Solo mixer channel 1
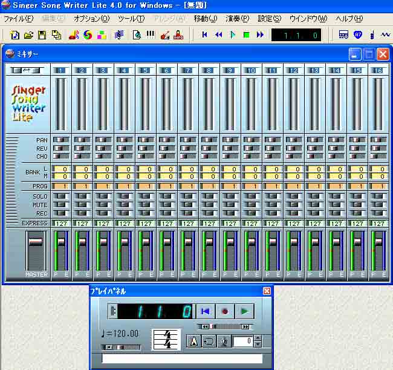The image size is (393, 370). pos(60,196)
